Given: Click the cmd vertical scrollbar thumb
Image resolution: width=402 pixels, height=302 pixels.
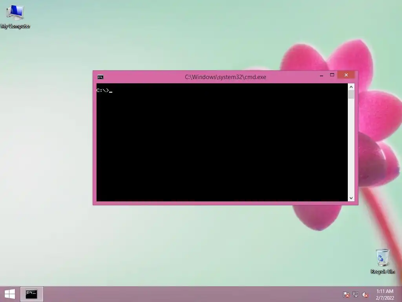Looking at the screenshot, I should [x=351, y=94].
